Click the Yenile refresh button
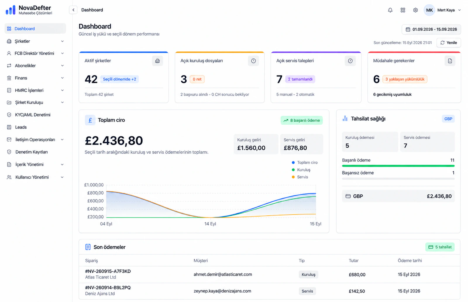 point(449,43)
